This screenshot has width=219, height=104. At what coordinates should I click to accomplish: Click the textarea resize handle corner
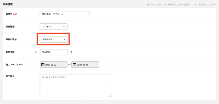click(x=110, y=96)
